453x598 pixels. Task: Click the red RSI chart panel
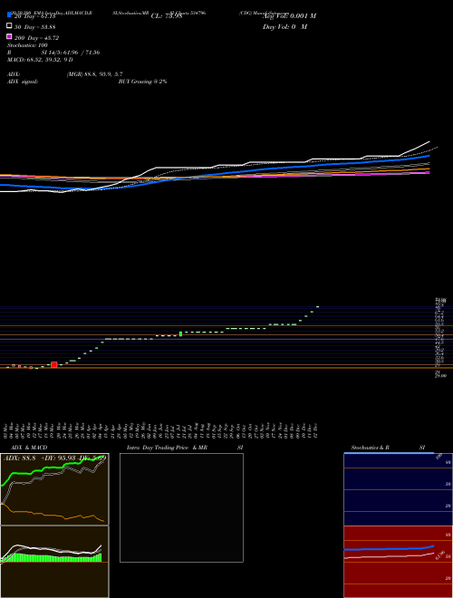pos(398,562)
